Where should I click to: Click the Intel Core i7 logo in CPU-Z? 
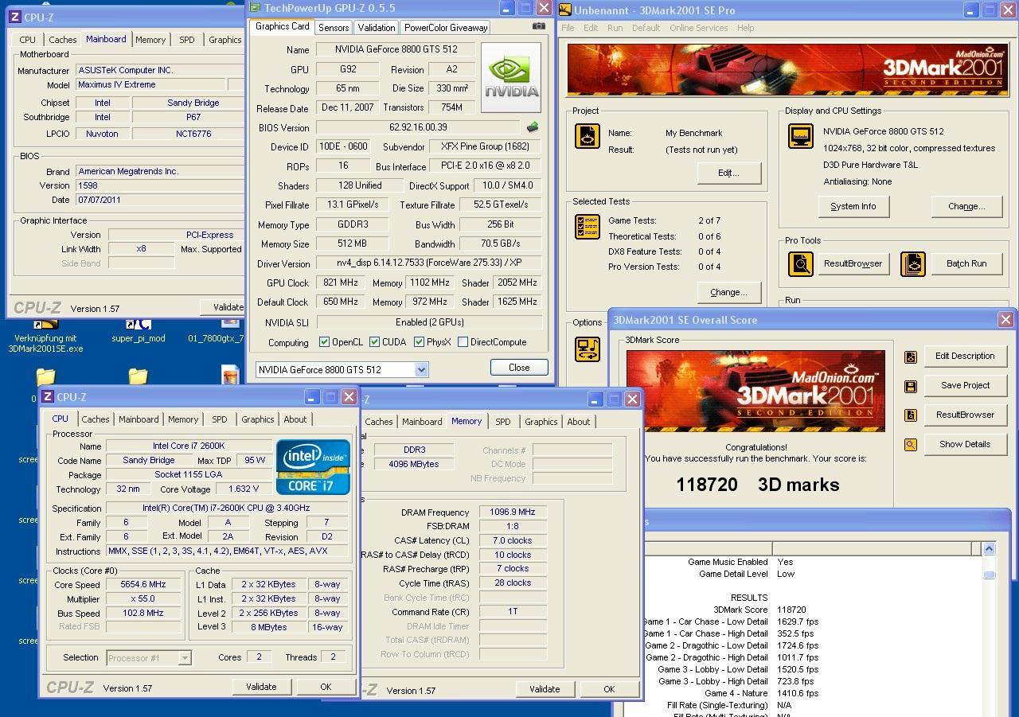point(313,466)
